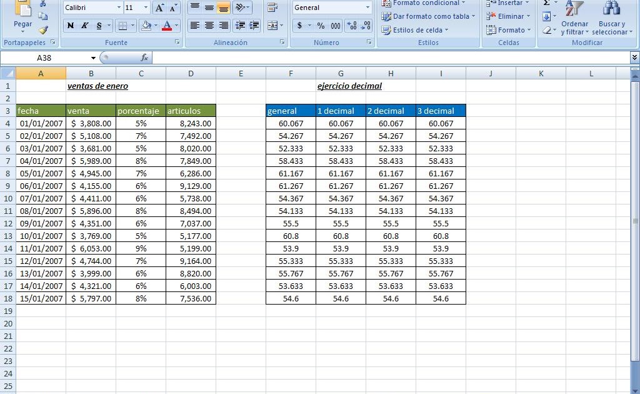Open the Calibri font dropdown
Image resolution: width=640 pixels, height=394 pixels.
point(119,8)
